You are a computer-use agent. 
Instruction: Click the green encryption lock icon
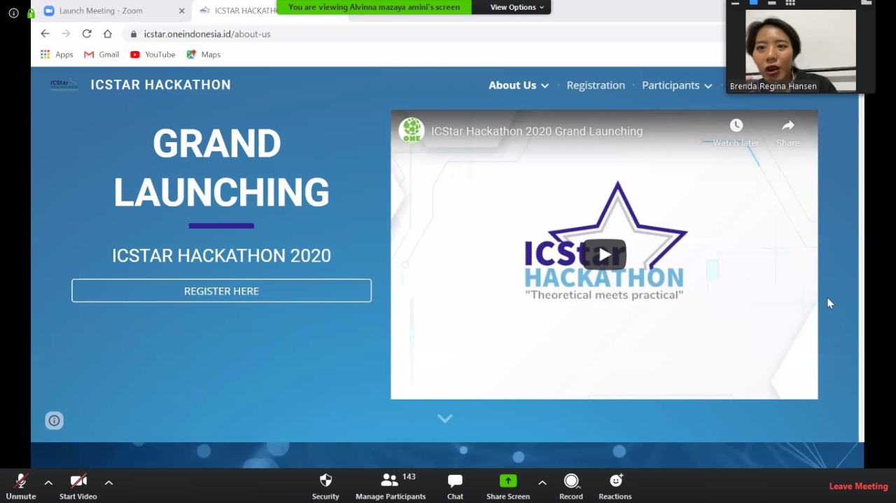coord(31,13)
